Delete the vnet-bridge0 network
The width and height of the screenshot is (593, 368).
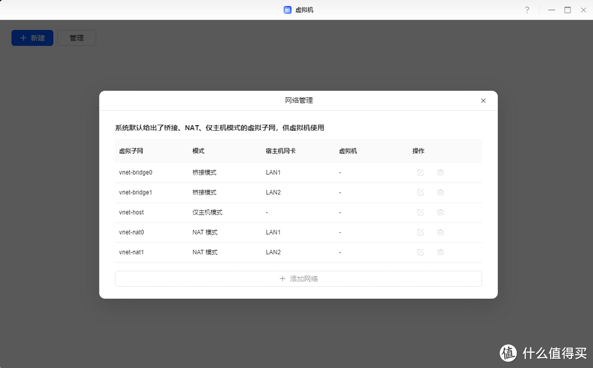(440, 172)
